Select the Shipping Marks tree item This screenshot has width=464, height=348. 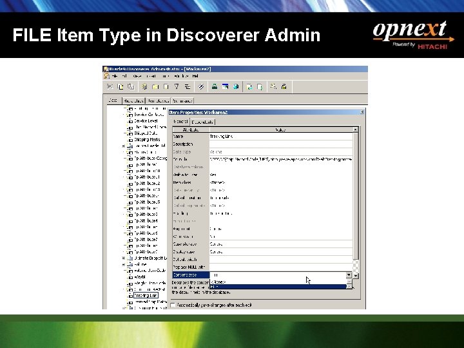pos(147,139)
